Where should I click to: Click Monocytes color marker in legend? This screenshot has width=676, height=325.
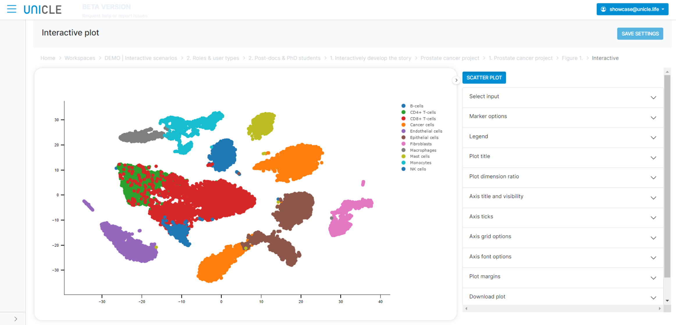coord(403,163)
